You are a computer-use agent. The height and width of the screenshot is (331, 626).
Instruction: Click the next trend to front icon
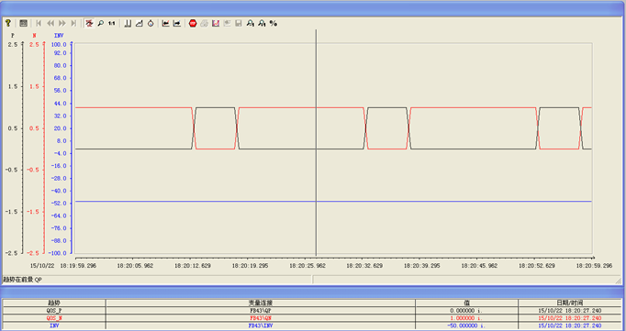(176, 24)
